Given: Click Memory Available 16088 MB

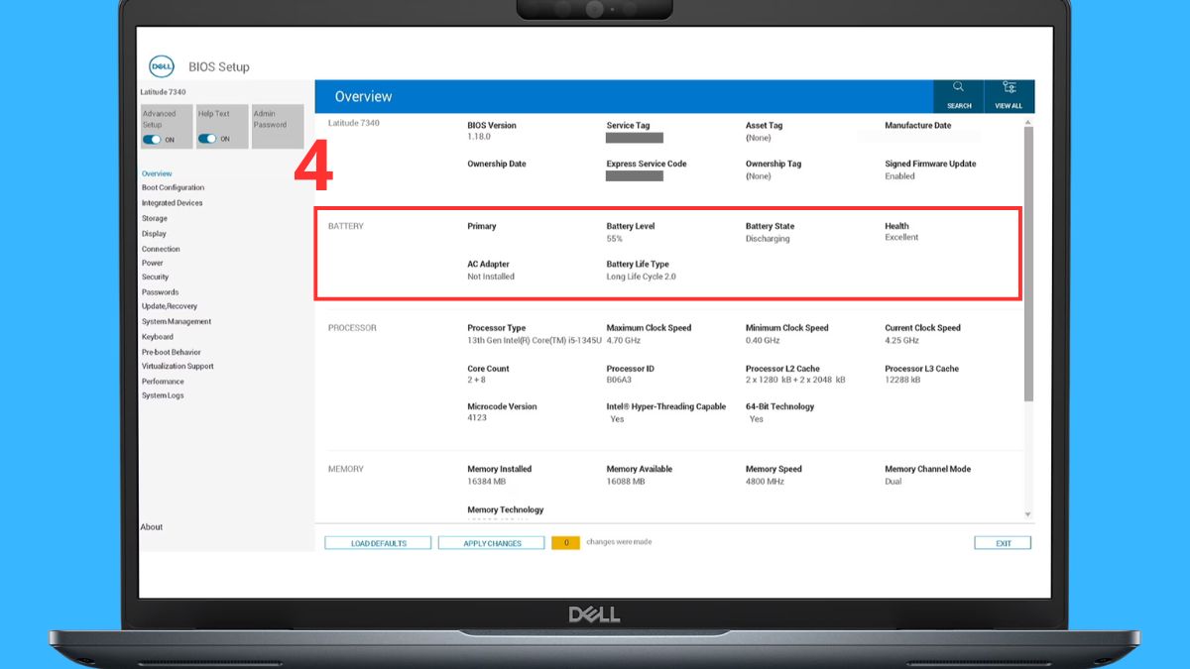Looking at the screenshot, I should 626,482.
